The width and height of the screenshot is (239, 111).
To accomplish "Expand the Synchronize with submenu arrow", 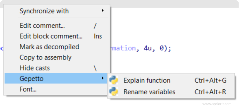I will click(103, 11).
